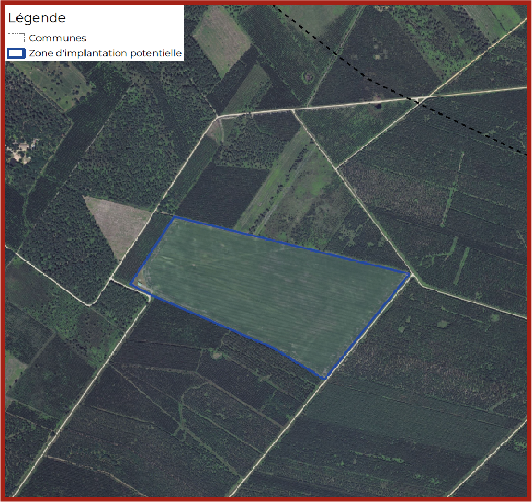Click the 'Communes' legend label
Image resolution: width=532 pixels, height=502 pixels.
[x=58, y=38]
